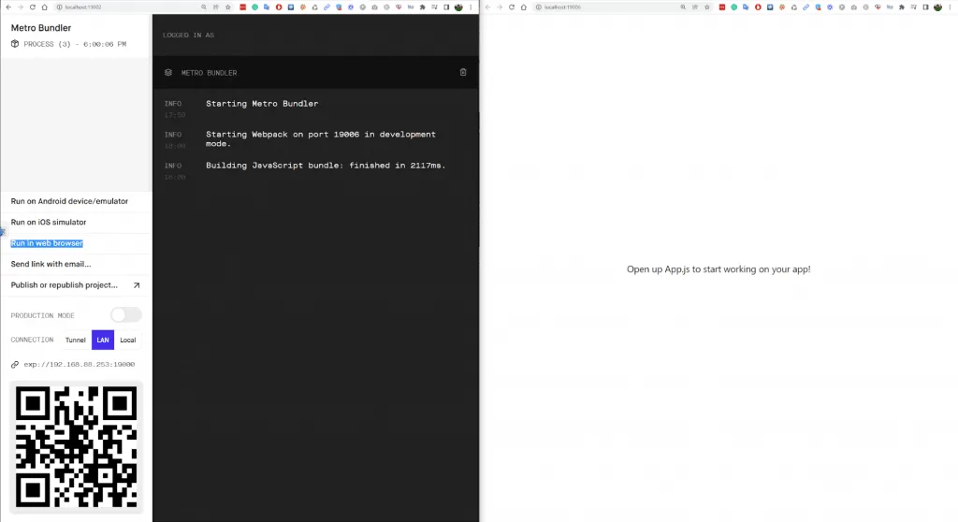Viewport: 958px width, 522px height.
Task: Open three-dot Chrome menu in left browser
Action: pos(471,7)
